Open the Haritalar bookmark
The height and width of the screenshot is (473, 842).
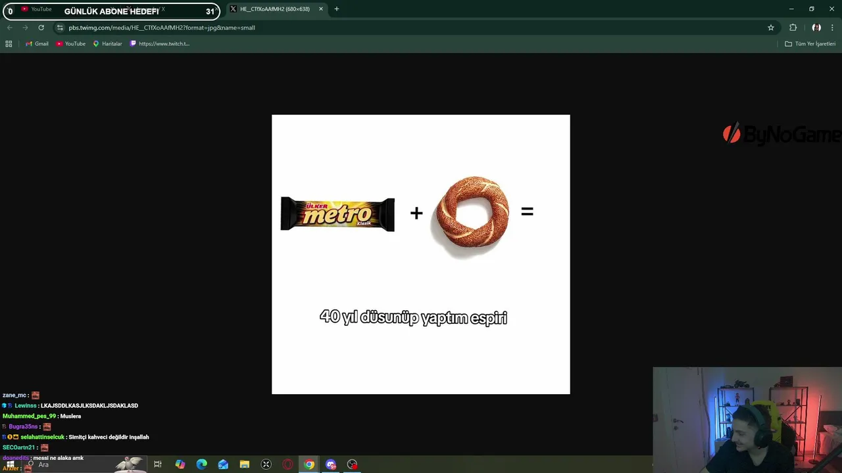pyautogui.click(x=107, y=43)
